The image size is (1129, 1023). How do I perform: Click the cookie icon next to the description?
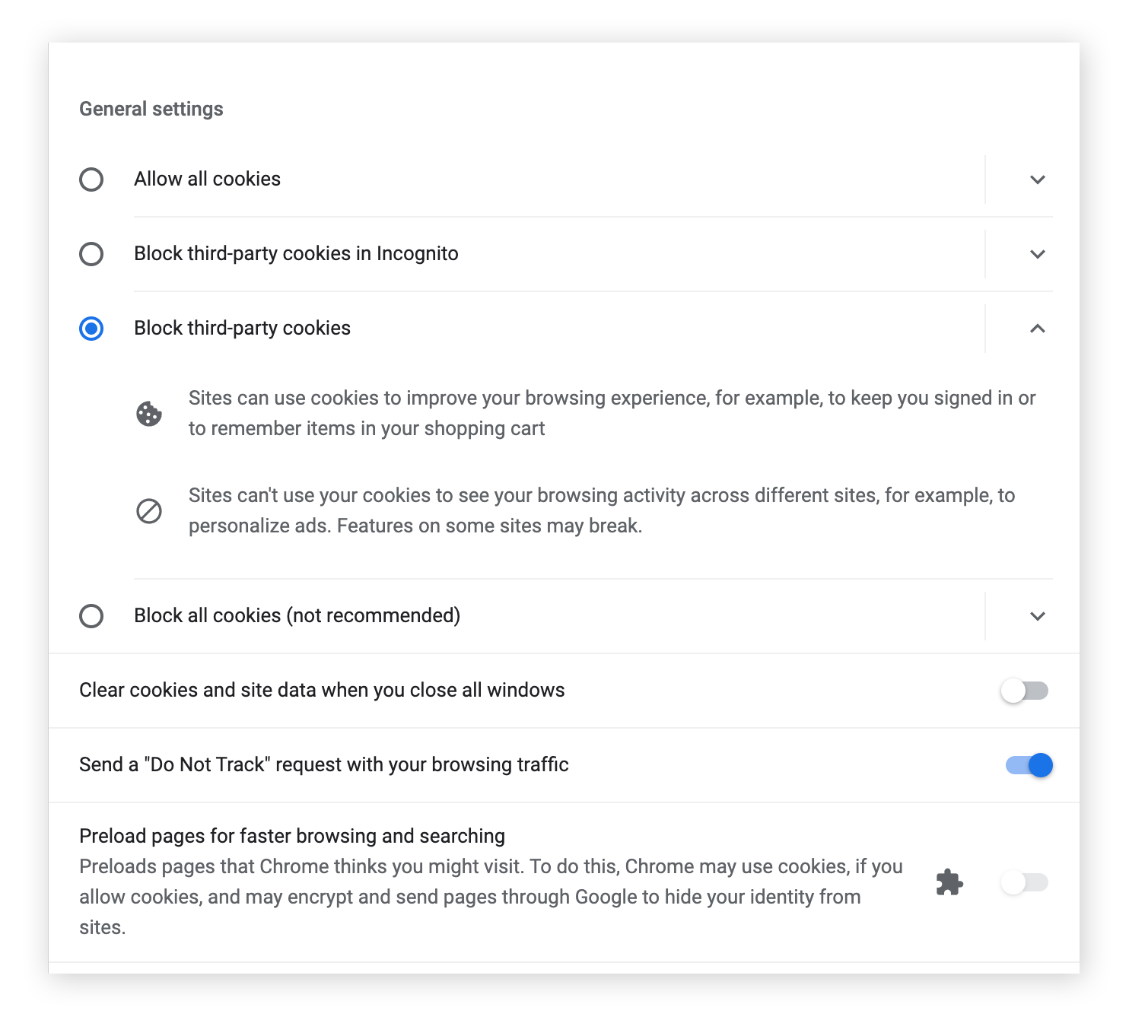pyautogui.click(x=149, y=414)
